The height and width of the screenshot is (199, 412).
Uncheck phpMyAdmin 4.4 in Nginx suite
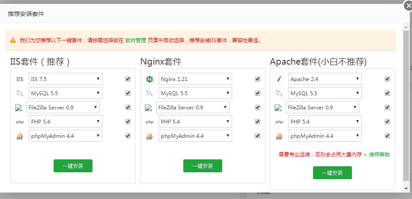[258, 136]
